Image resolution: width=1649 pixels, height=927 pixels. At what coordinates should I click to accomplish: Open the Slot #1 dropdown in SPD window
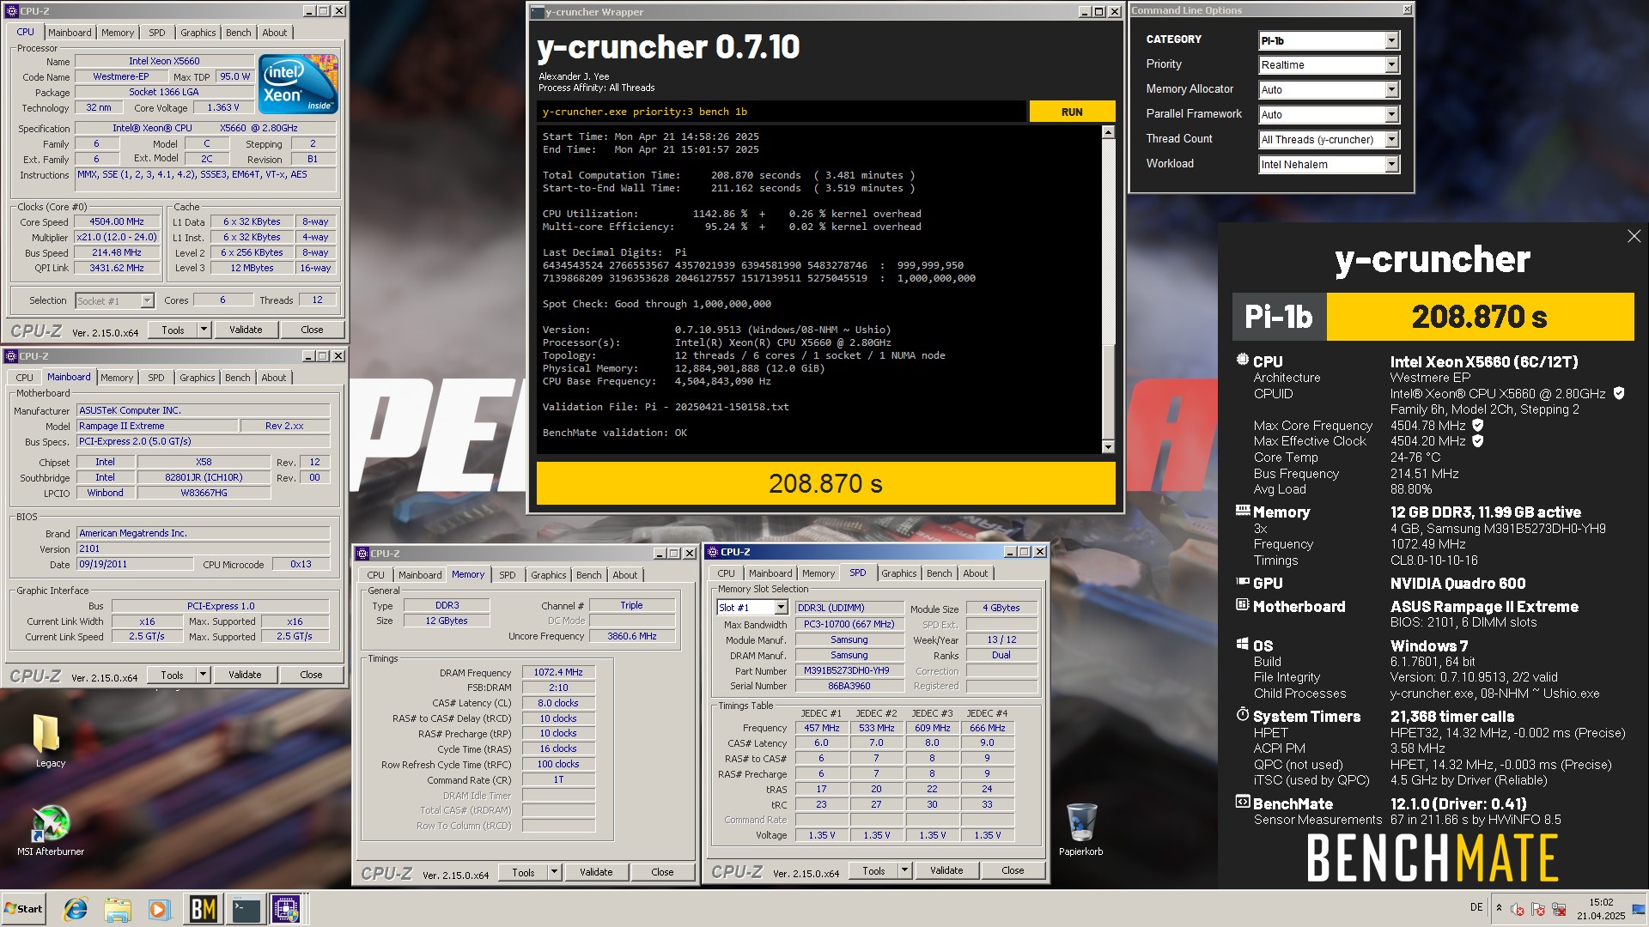tap(751, 608)
